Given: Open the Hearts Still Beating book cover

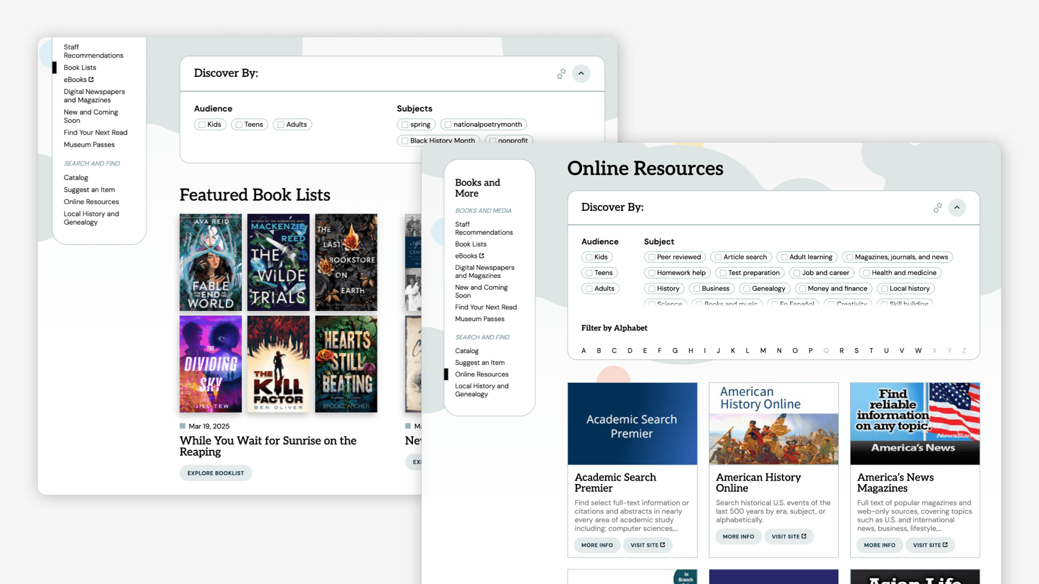Looking at the screenshot, I should (x=346, y=364).
